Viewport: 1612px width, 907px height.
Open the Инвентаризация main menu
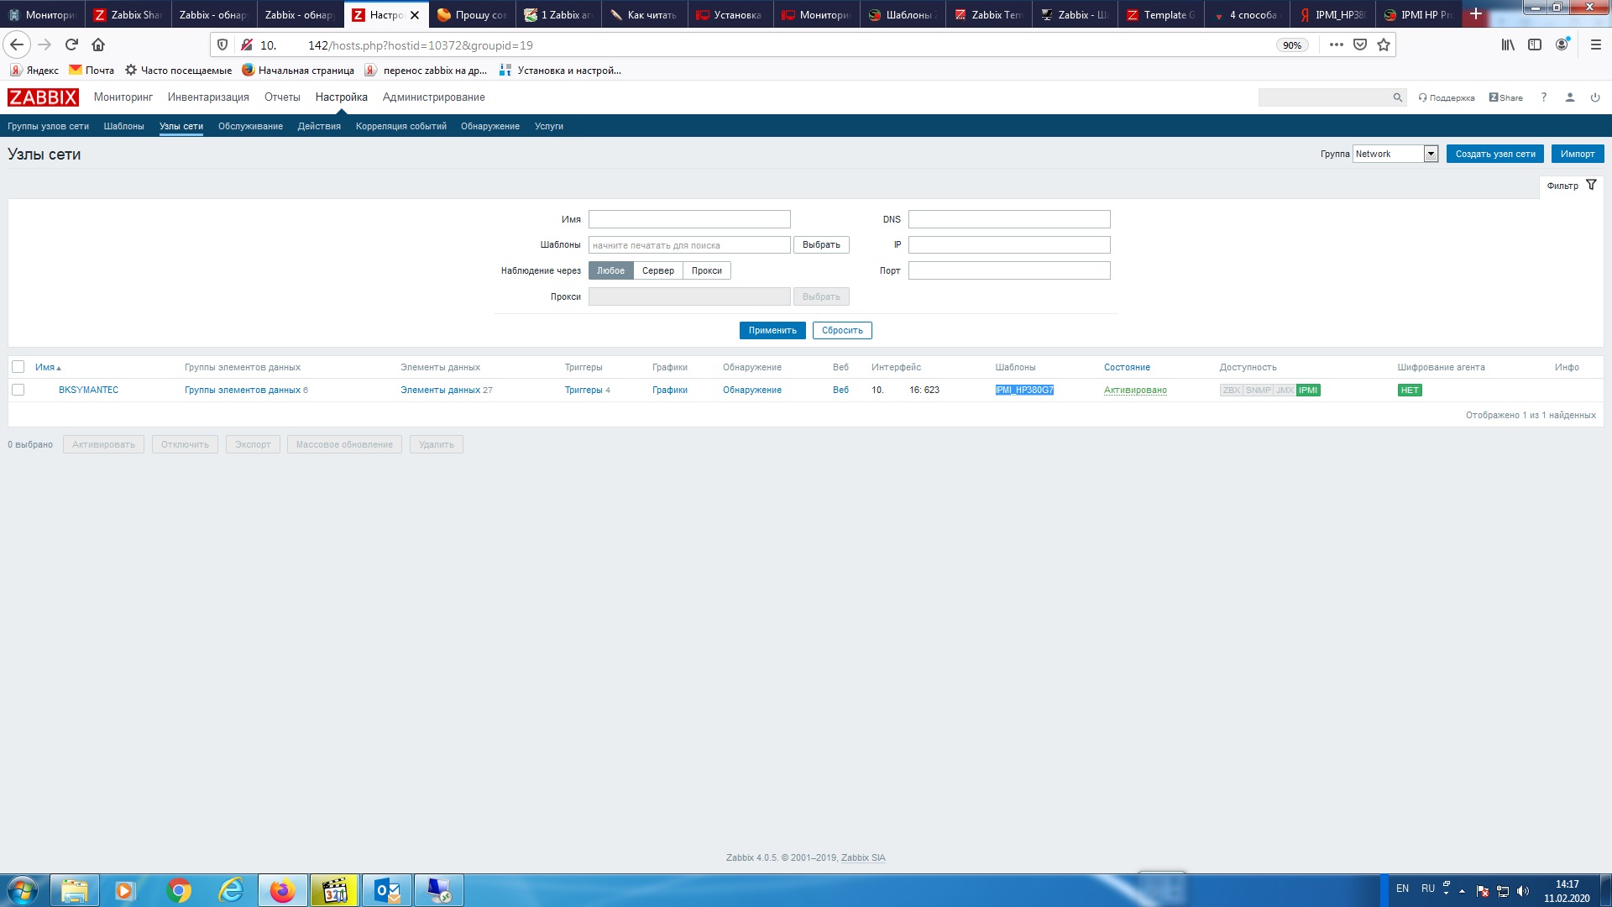click(x=208, y=97)
